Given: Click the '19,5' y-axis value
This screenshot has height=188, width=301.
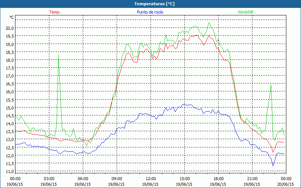Looking at the screenshot, I should point(10,36).
